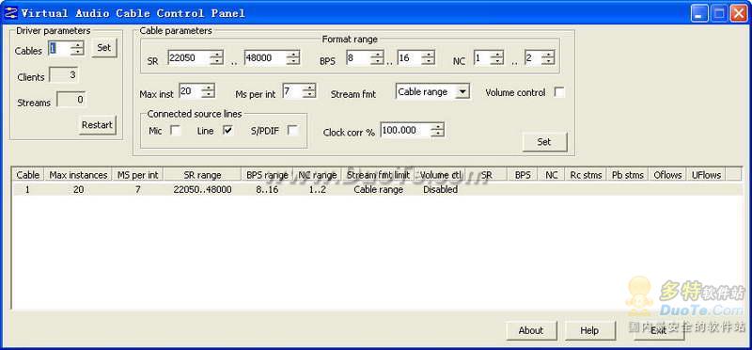Click the Oflows column header
The height and width of the screenshot is (350, 752).
click(667, 175)
